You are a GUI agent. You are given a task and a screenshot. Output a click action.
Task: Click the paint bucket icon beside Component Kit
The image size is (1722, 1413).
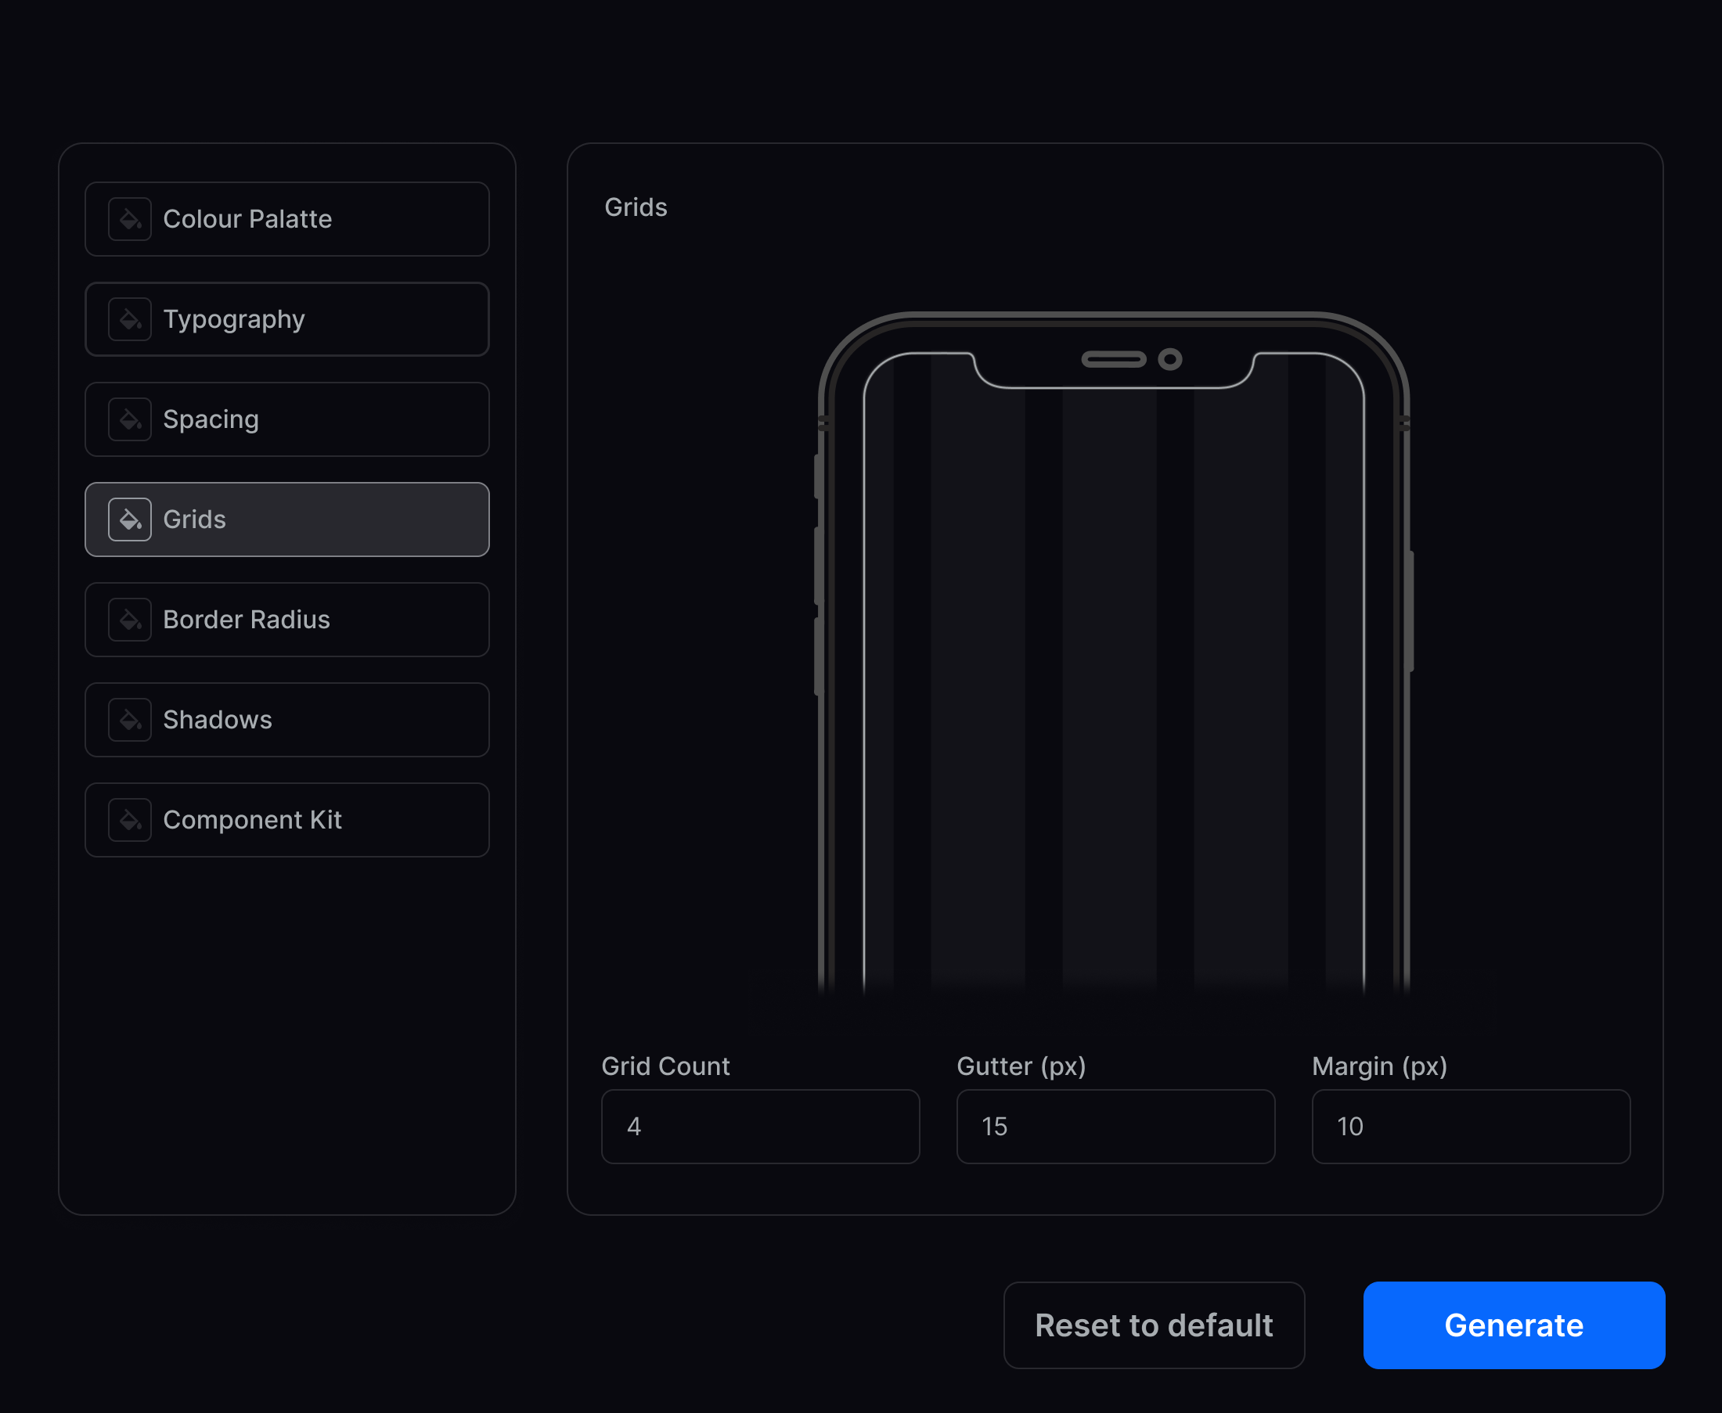coord(129,820)
